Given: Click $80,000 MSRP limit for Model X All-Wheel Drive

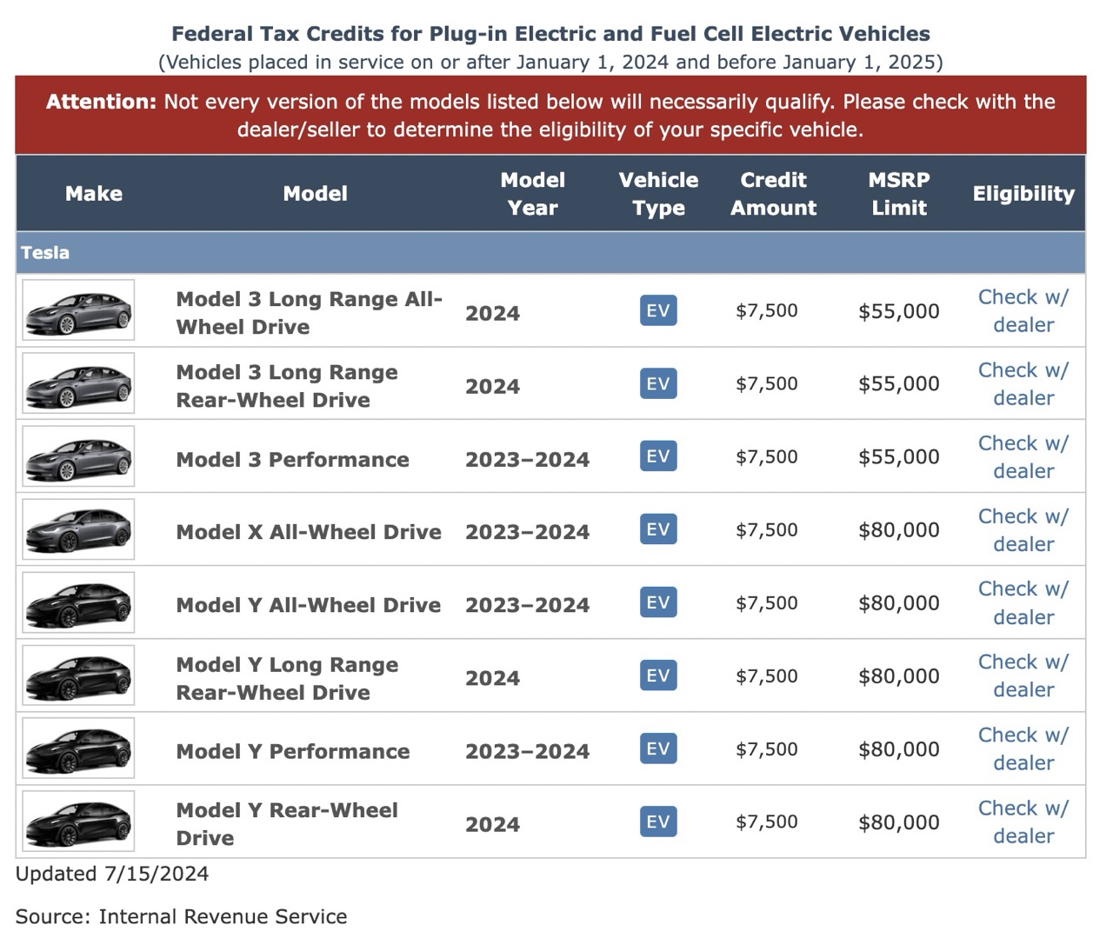Looking at the screenshot, I should coord(899,529).
